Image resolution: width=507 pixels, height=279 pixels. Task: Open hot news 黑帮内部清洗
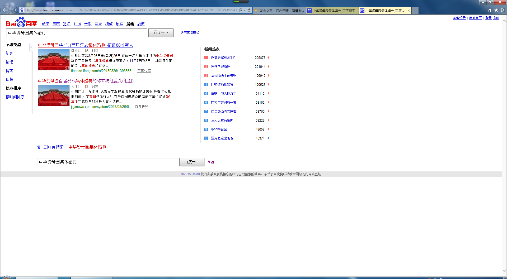click(220, 66)
